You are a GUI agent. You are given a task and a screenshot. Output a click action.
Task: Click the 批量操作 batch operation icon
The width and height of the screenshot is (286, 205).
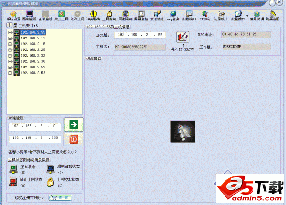[238, 16]
